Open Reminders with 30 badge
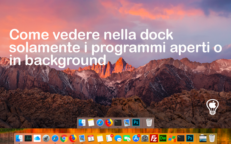Image resolution: width=231 pixels, height=144 pixels. (109, 138)
